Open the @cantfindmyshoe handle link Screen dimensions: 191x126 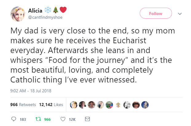coord(45,17)
